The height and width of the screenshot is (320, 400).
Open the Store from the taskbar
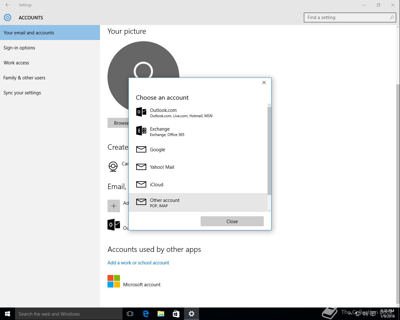coord(176,314)
